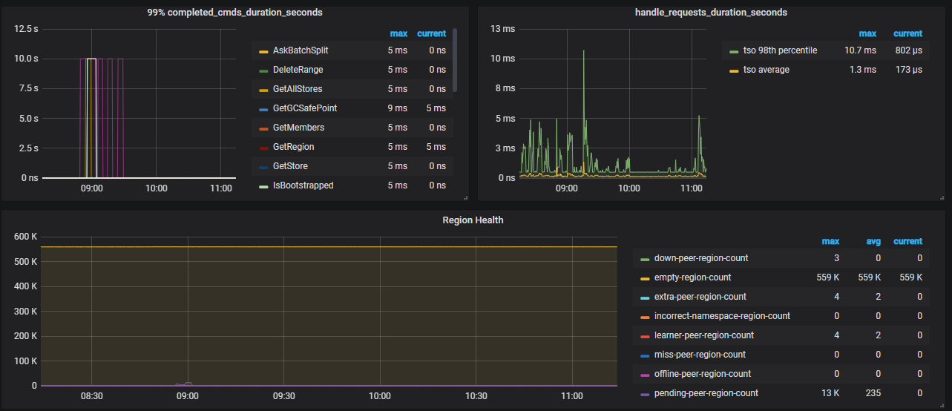Image resolution: width=952 pixels, height=411 pixels.
Task: Toggle the GetGCSafePoint series in the legend
Action: click(304, 108)
